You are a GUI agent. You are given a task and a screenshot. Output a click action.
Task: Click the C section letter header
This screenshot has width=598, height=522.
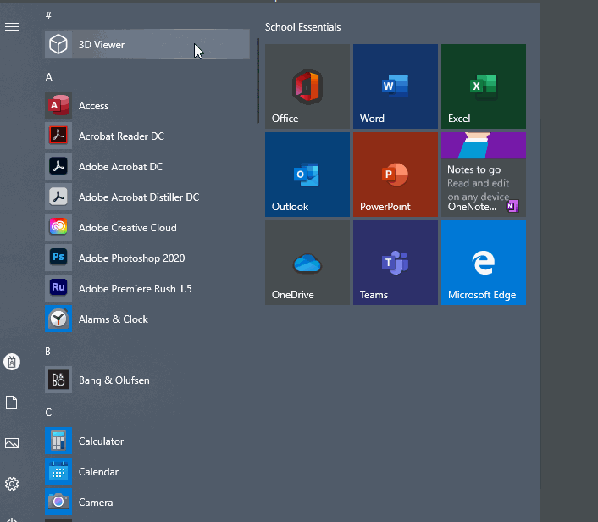(x=48, y=413)
